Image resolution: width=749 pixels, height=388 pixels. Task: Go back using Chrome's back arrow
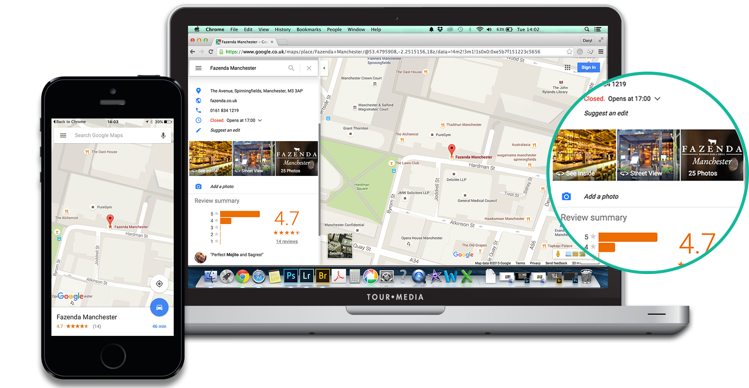(x=193, y=52)
